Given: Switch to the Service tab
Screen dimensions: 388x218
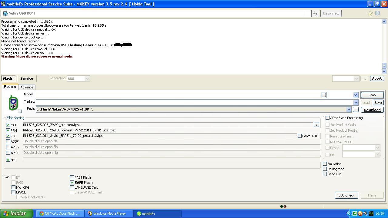Looking at the screenshot, I should [27, 78].
